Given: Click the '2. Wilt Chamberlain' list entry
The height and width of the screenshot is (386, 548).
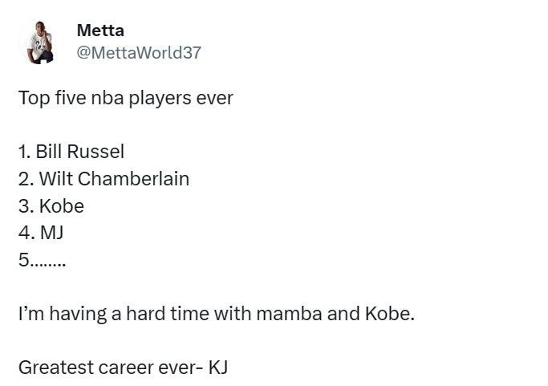Looking at the screenshot, I should pyautogui.click(x=104, y=179).
